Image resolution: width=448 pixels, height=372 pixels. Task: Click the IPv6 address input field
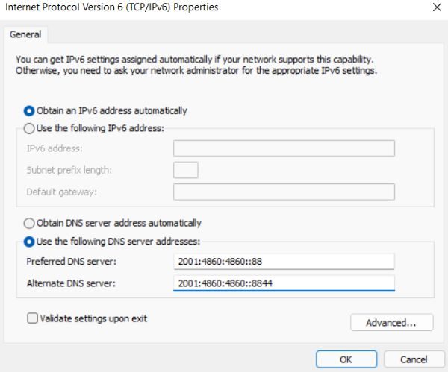tap(284, 148)
